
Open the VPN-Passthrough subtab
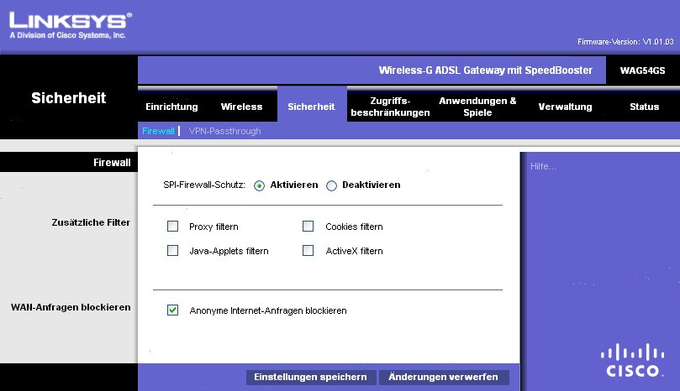pyautogui.click(x=224, y=131)
